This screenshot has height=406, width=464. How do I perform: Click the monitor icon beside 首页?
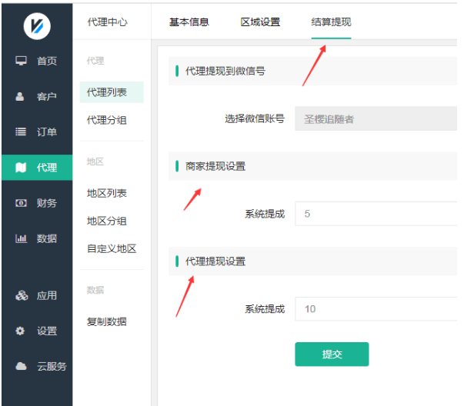21,61
